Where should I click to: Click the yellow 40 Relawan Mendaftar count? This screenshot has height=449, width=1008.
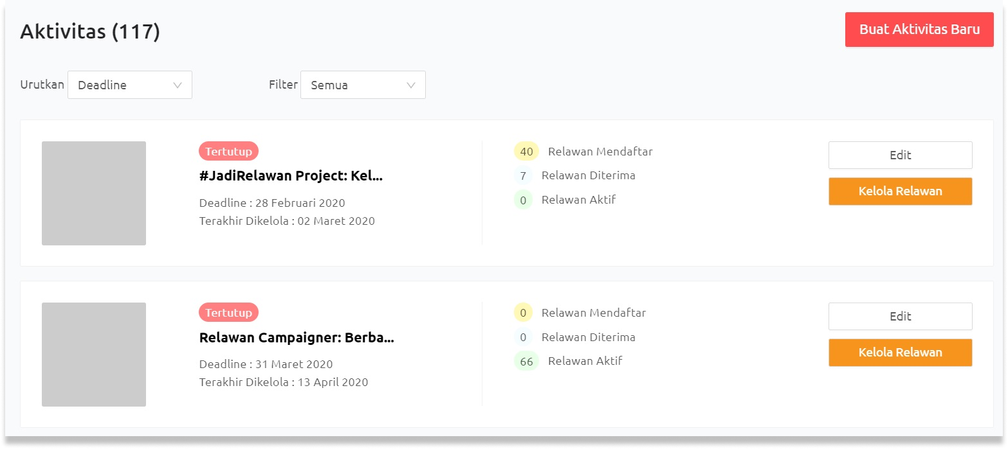click(x=526, y=152)
